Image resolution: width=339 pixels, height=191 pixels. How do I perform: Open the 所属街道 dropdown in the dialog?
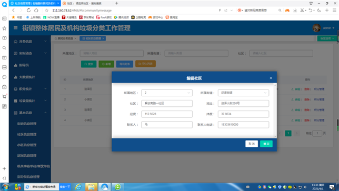(243, 93)
